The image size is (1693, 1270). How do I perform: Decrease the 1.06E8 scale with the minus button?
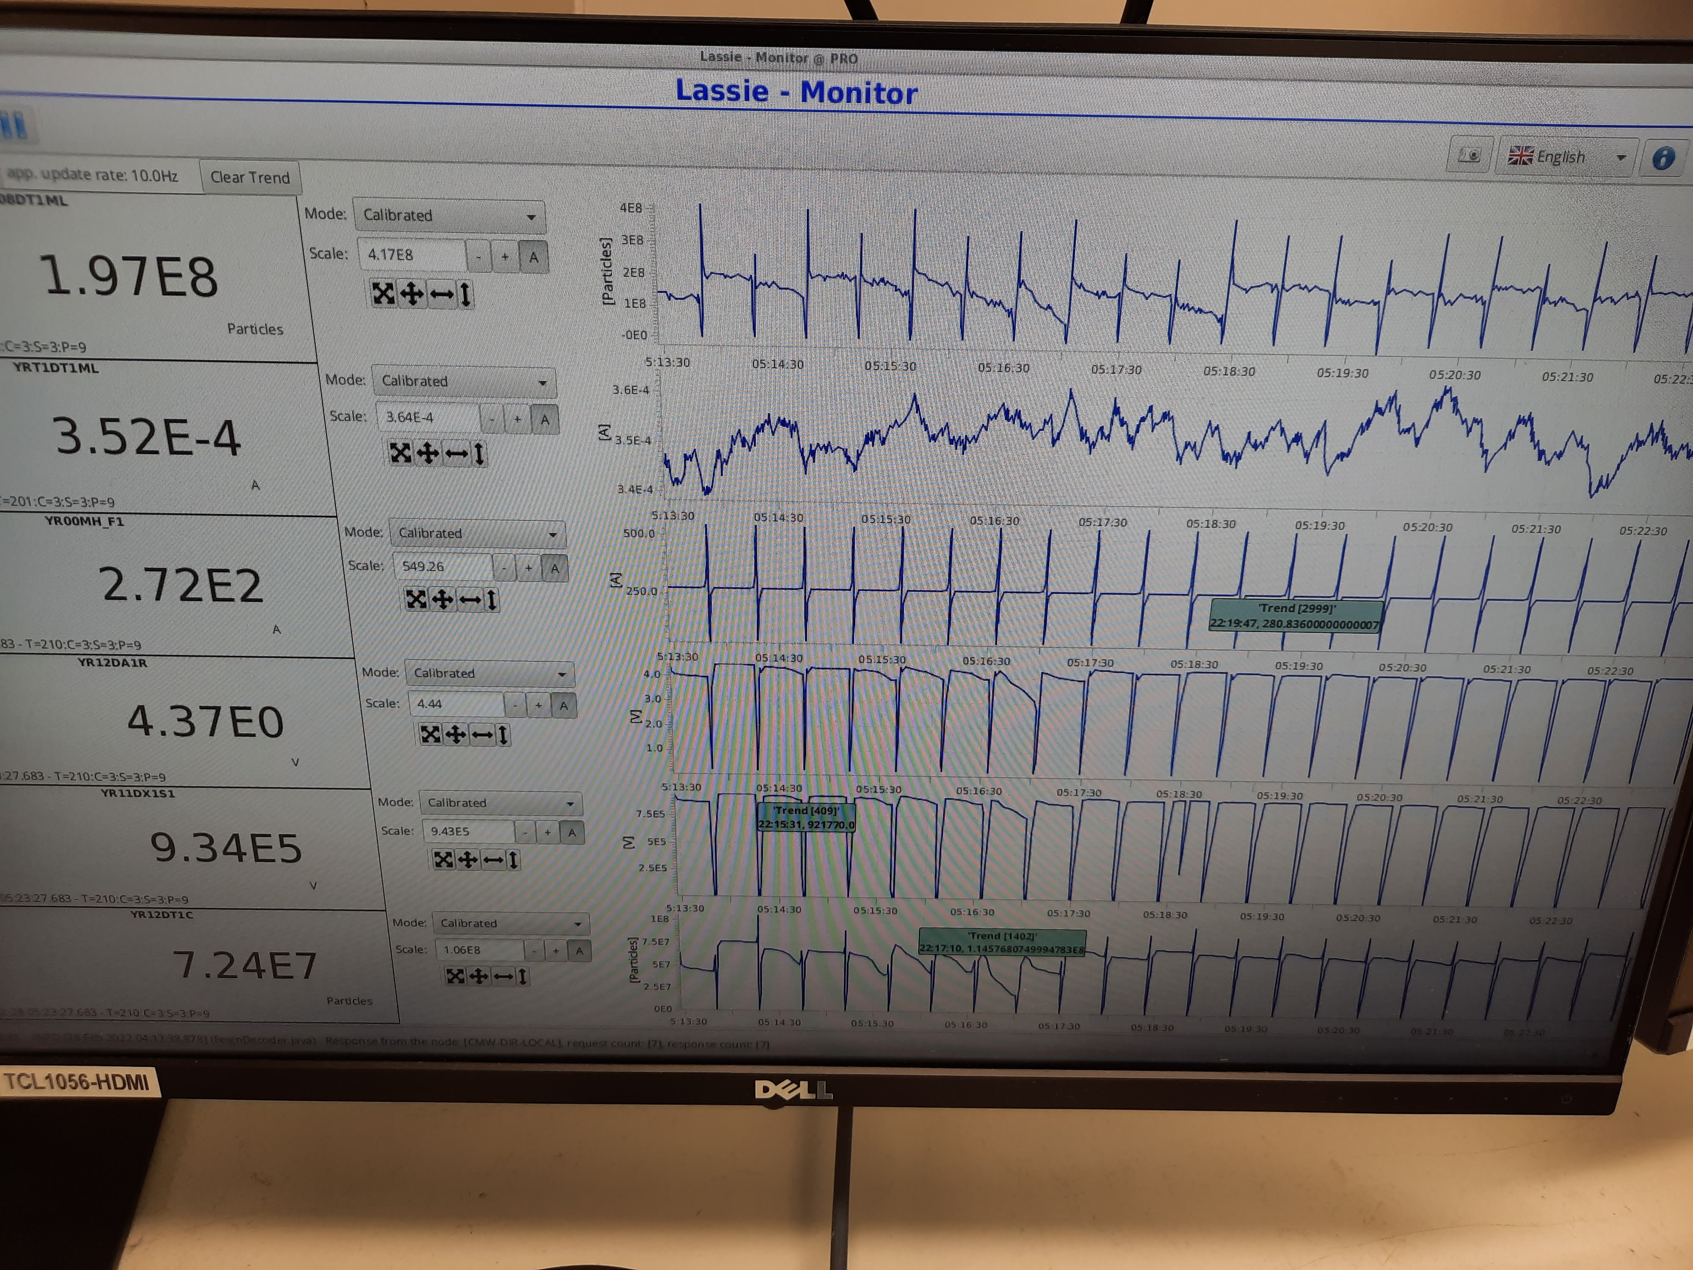coord(534,950)
